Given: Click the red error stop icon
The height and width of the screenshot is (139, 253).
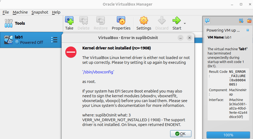Looking at the screenshot, I should point(71,52).
